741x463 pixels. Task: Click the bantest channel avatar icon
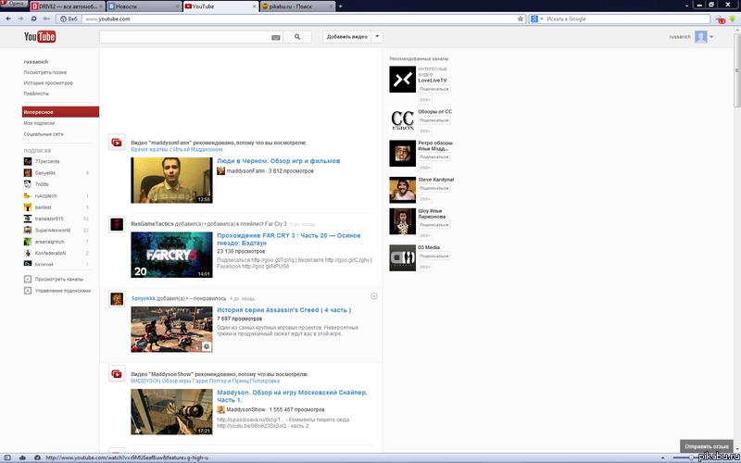click(28, 206)
